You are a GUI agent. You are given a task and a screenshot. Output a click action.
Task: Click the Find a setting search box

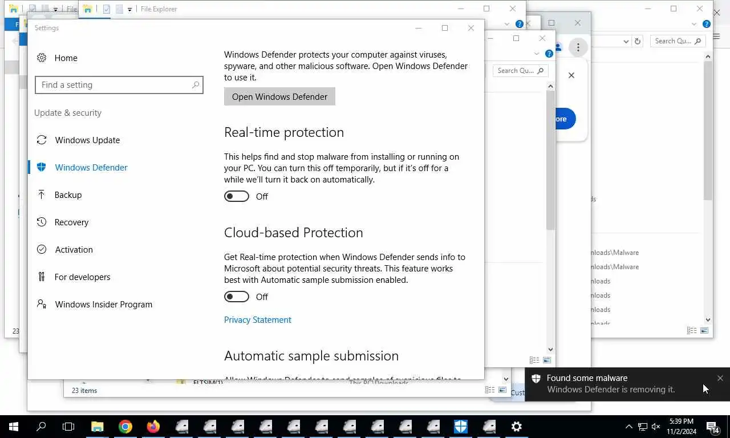click(x=119, y=85)
